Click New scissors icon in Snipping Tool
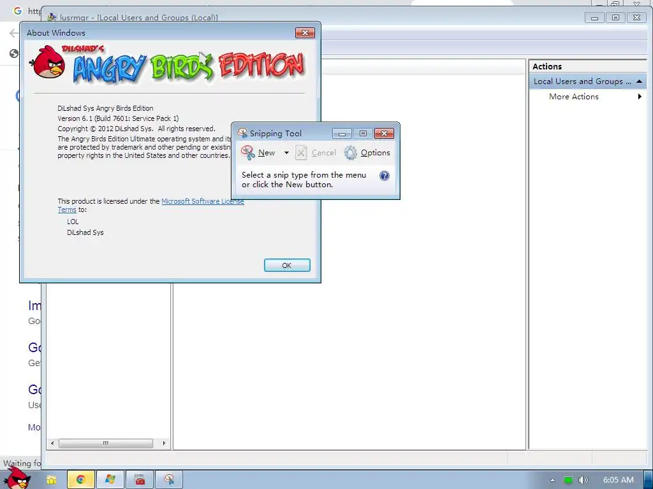This screenshot has width=653, height=489. [x=248, y=153]
